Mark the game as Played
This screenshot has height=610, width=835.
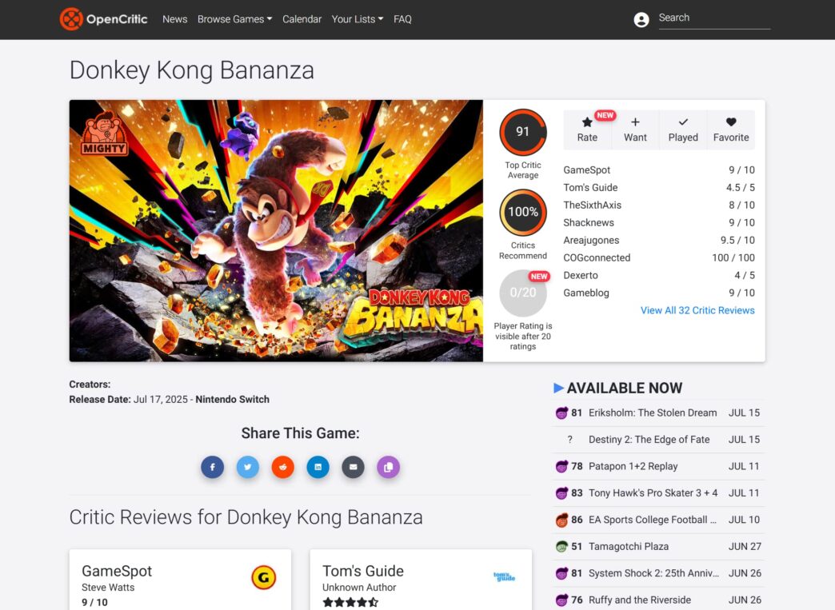click(683, 130)
